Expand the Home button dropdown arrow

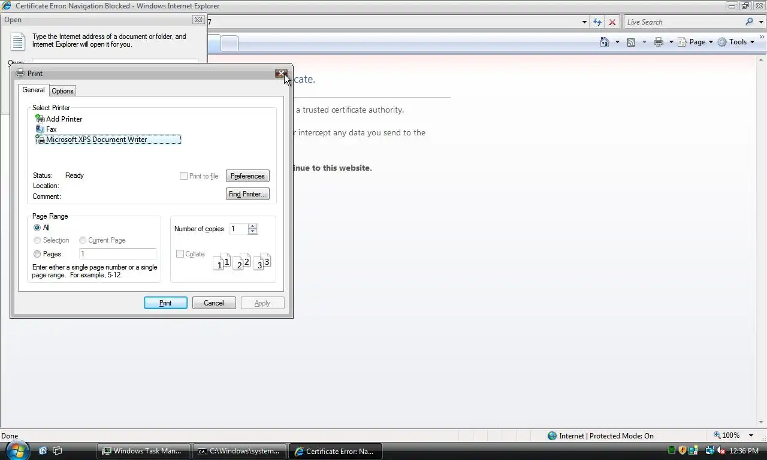coord(617,42)
